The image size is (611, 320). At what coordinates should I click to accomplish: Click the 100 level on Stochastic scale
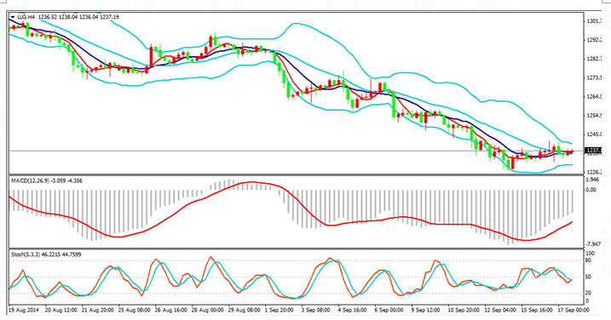590,254
